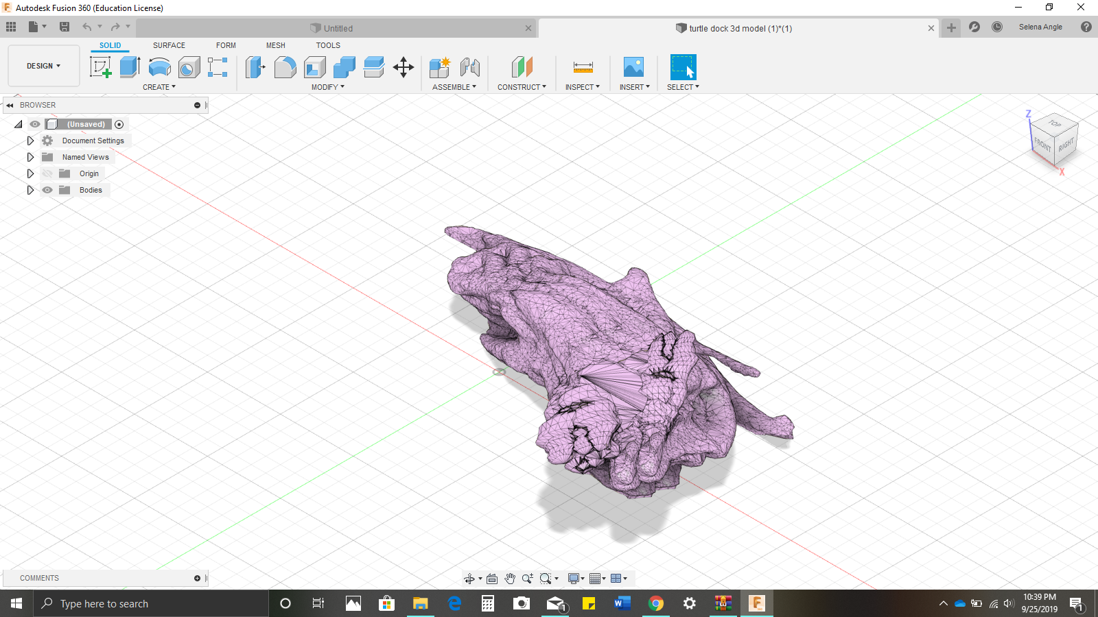
Task: Open Google Chrome from the taskbar
Action: tap(656, 603)
